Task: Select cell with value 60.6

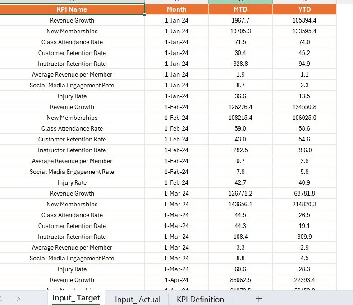Action: coord(240,269)
